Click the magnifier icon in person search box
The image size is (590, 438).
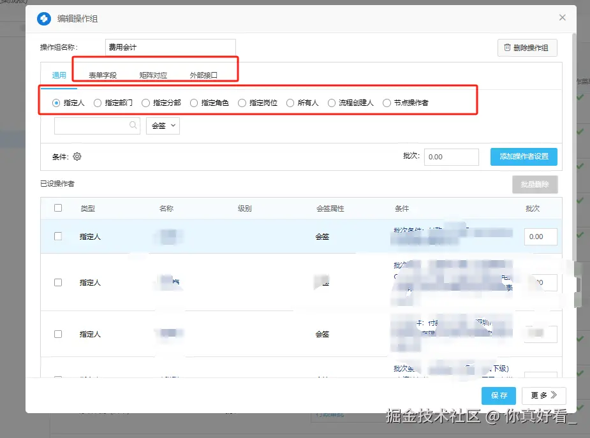(x=133, y=125)
